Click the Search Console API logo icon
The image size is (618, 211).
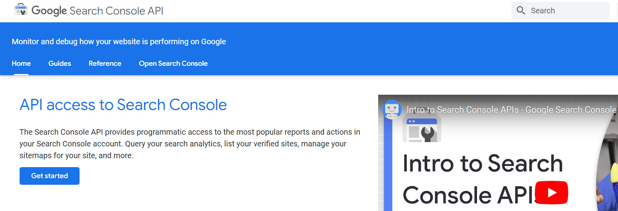[20, 10]
